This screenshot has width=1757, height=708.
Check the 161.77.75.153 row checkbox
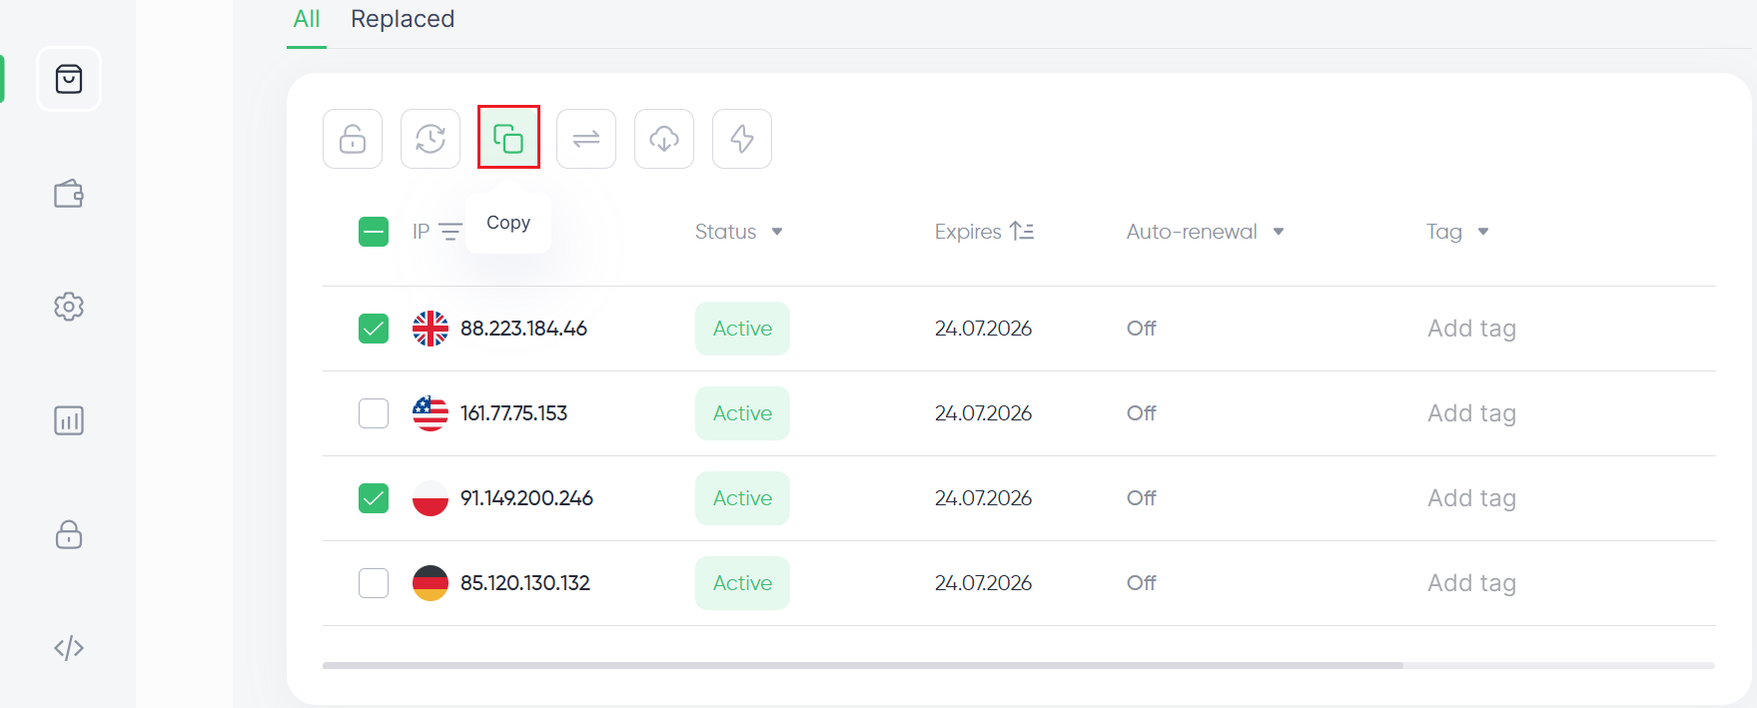click(x=374, y=413)
